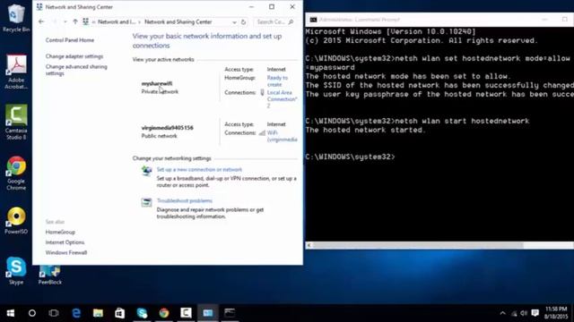This screenshot has width=574, height=322.
Task: Select 'Network and I...' breadcrumb in address bar
Action: tap(117, 21)
